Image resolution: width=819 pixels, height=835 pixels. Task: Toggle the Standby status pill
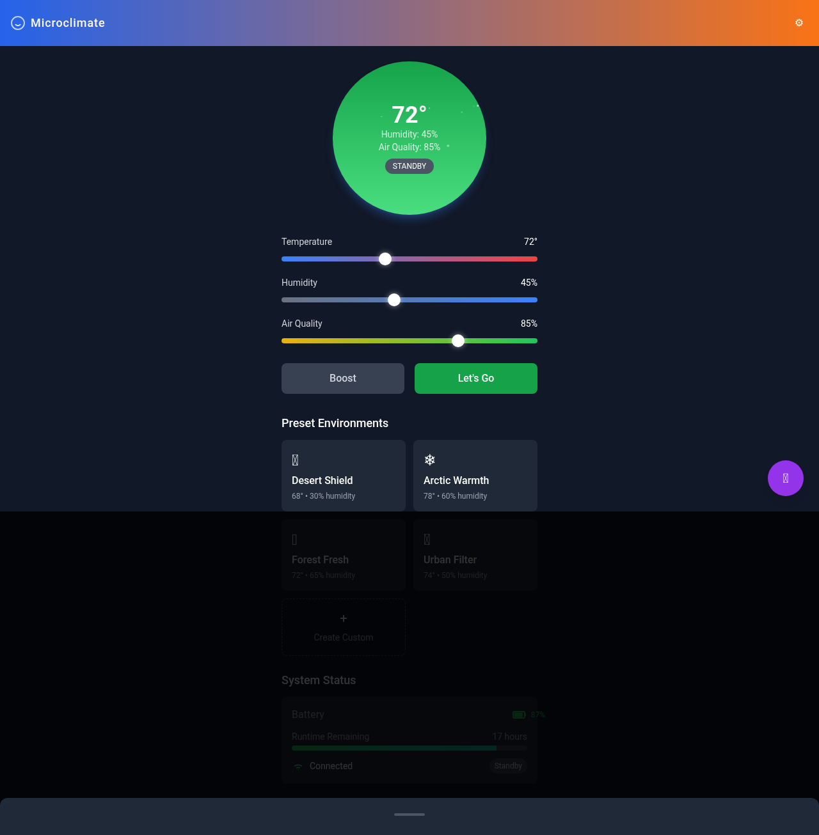(507, 765)
